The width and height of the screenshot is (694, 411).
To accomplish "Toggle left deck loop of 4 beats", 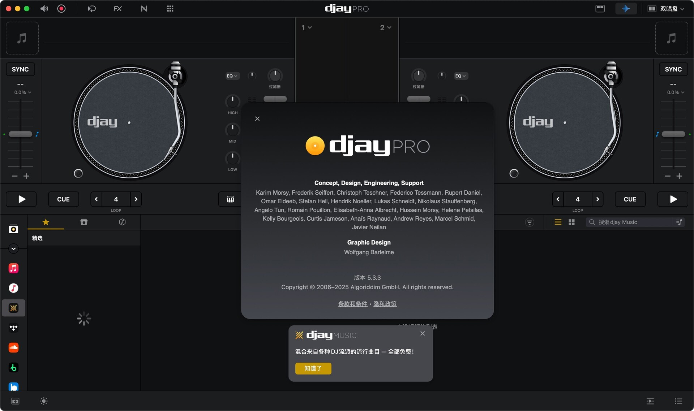I will [x=116, y=199].
